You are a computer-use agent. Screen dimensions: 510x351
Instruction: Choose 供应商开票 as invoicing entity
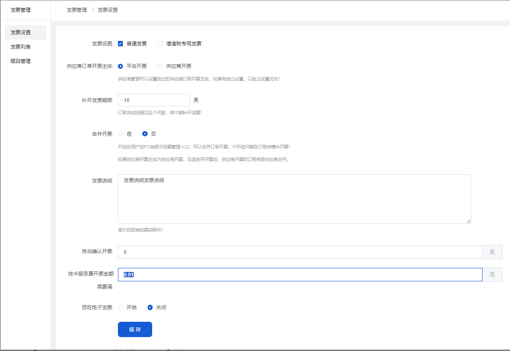pyautogui.click(x=160, y=66)
